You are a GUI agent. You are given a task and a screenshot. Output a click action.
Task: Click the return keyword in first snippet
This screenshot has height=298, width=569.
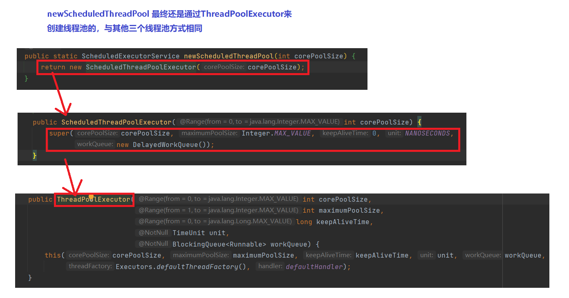click(x=53, y=67)
